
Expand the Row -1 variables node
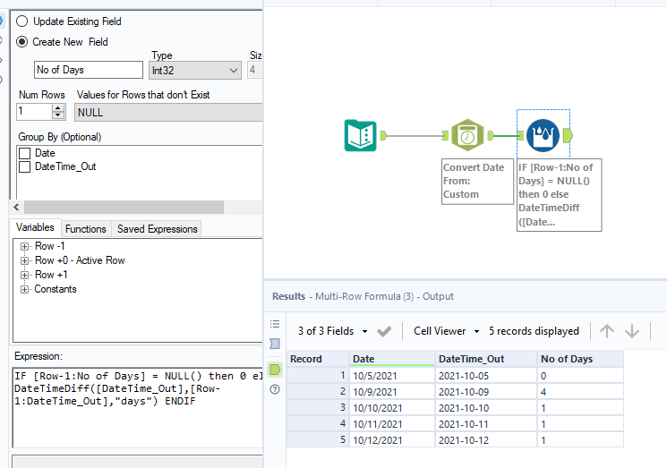[24, 246]
